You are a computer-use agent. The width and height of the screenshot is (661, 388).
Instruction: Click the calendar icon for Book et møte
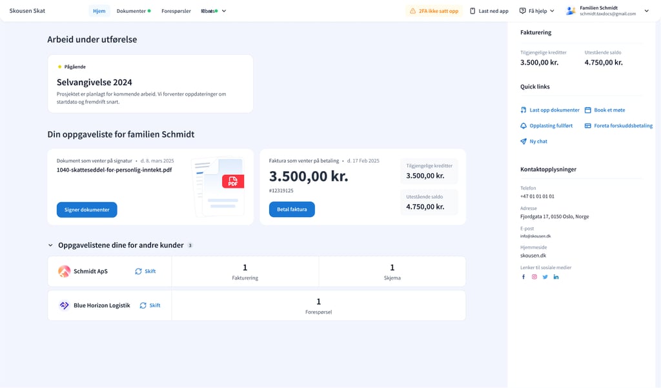(588, 110)
